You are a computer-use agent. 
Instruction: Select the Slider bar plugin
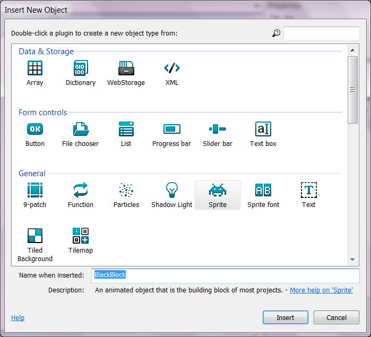218,129
